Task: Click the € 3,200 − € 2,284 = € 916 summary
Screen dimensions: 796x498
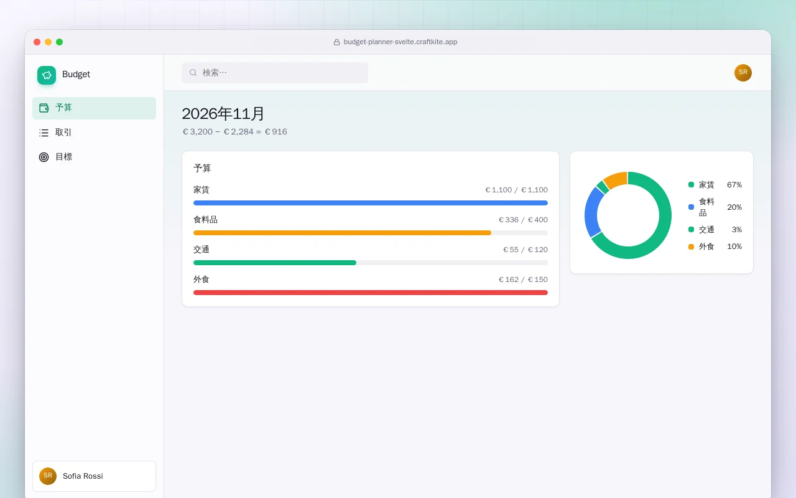Action: (234, 132)
